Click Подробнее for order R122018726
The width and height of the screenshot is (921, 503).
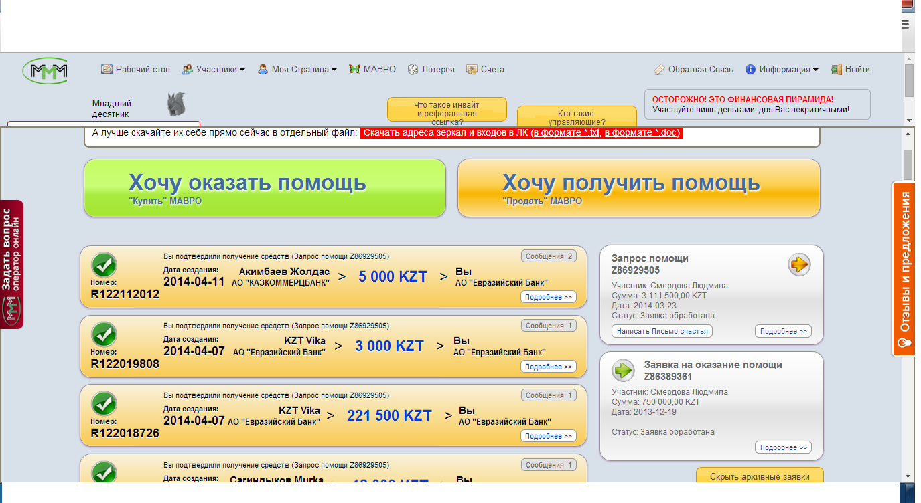point(549,436)
